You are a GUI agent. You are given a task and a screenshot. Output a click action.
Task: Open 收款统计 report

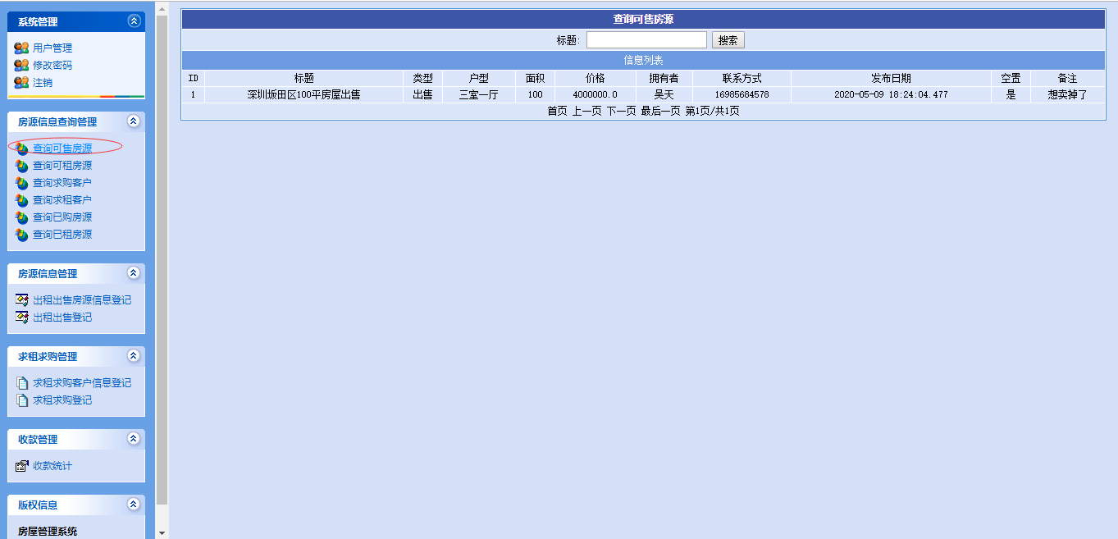pos(52,466)
